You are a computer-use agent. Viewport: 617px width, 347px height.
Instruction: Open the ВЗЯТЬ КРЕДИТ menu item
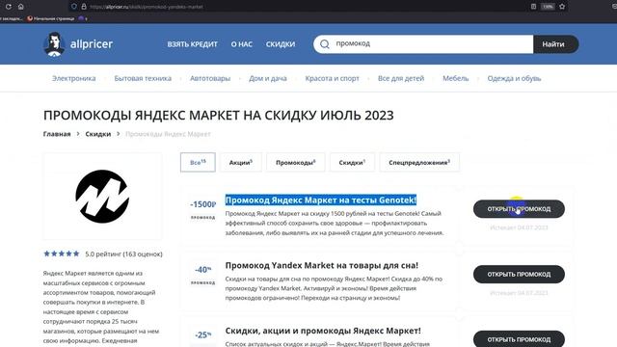[192, 44]
